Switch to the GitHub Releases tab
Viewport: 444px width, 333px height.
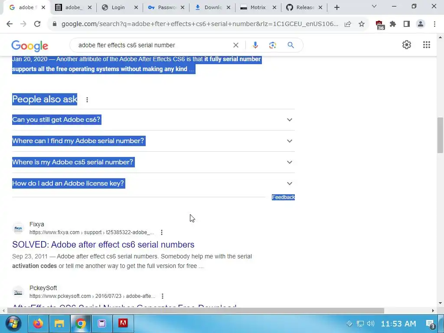point(305,8)
